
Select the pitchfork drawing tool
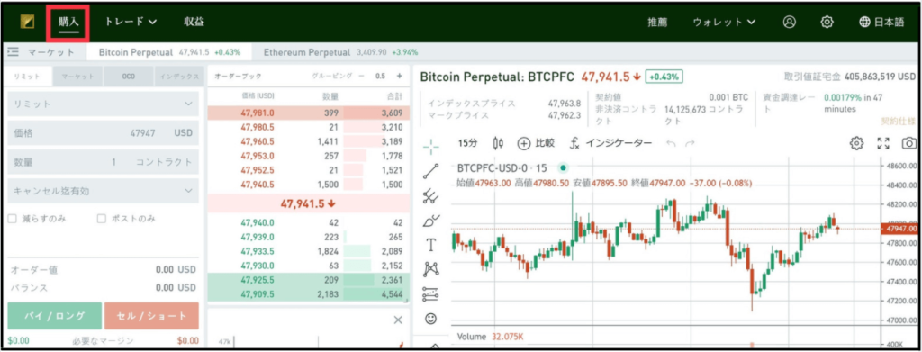(431, 196)
